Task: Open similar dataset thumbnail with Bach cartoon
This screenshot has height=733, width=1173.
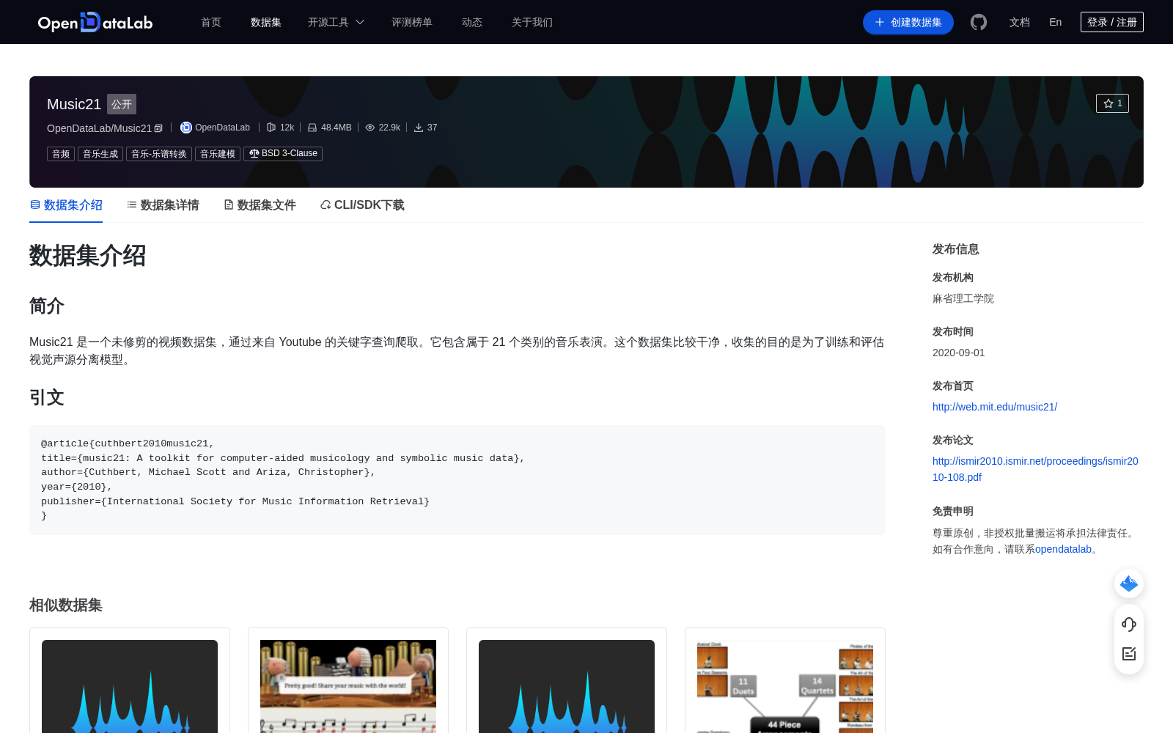Action: [348, 686]
